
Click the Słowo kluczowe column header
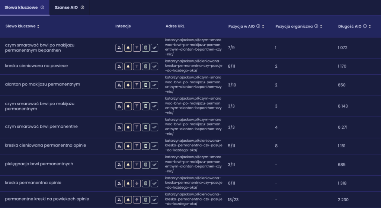pyautogui.click(x=20, y=26)
